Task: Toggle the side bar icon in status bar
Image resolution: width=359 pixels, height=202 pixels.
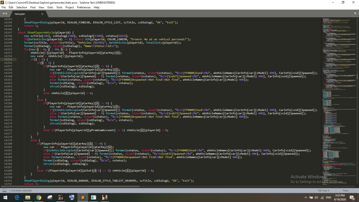Action: pyautogui.click(x=4, y=190)
